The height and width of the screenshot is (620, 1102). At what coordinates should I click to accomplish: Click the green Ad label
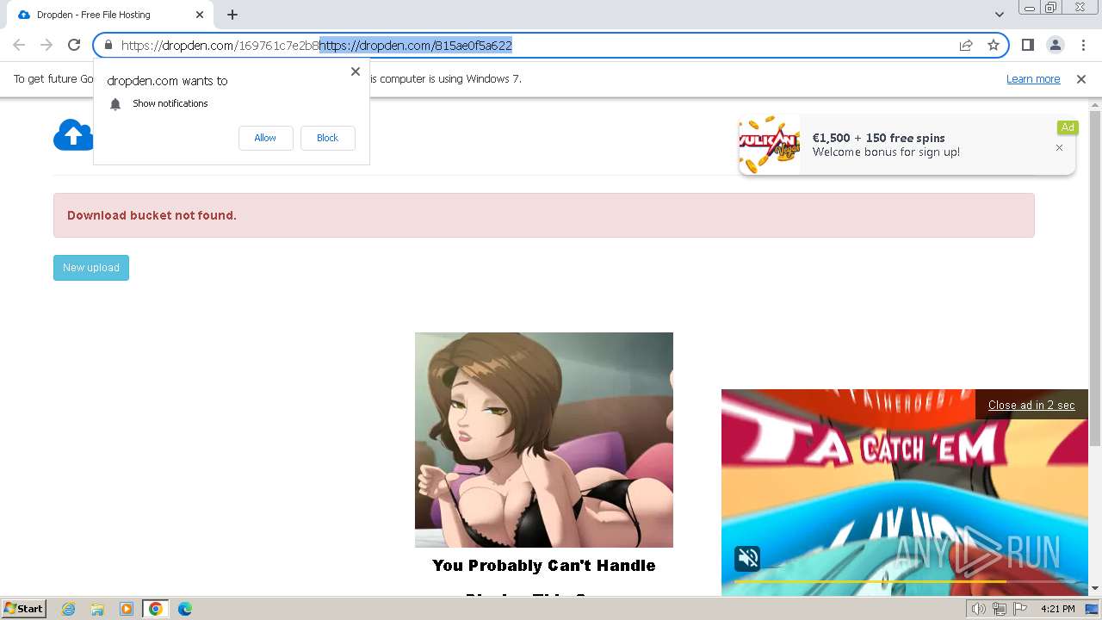(x=1068, y=127)
